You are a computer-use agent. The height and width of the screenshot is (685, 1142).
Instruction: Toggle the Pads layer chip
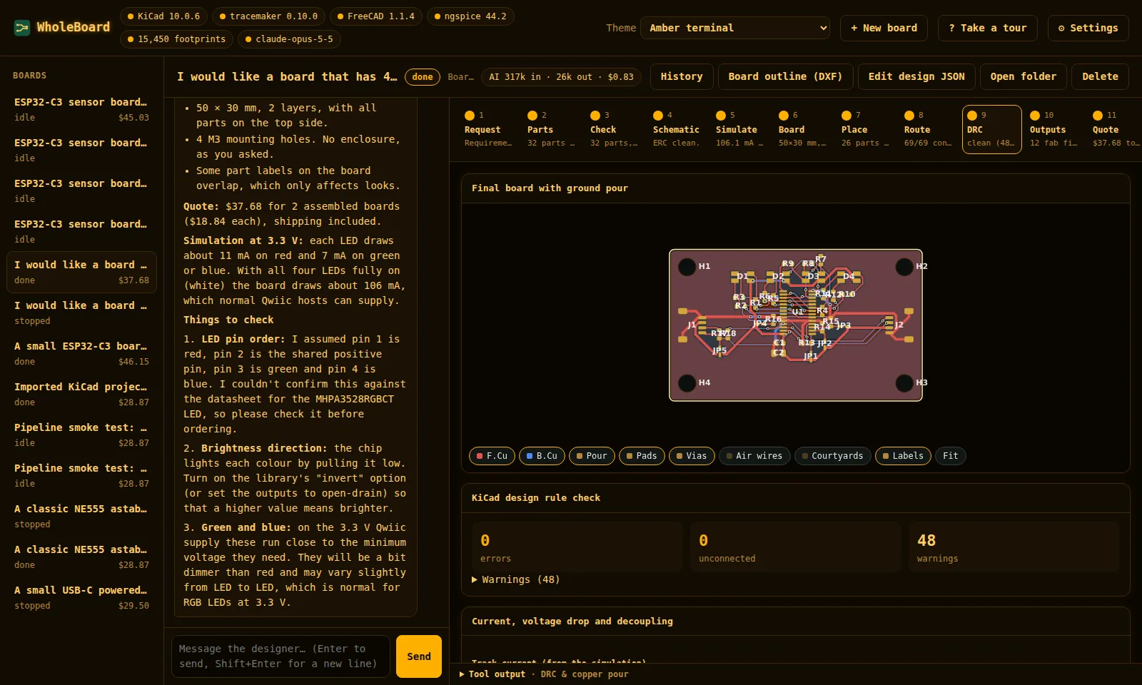click(642, 456)
